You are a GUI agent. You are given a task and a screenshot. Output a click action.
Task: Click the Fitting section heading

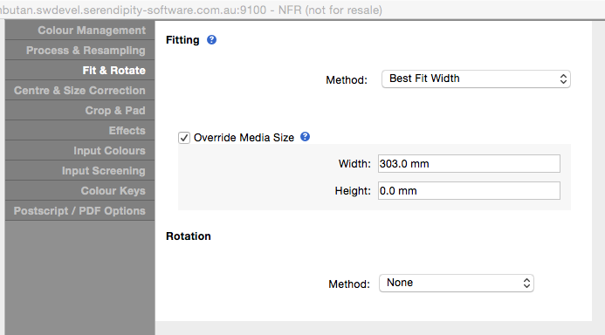(x=182, y=40)
